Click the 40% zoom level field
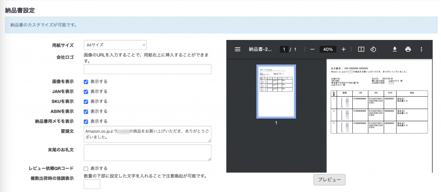 328,49
